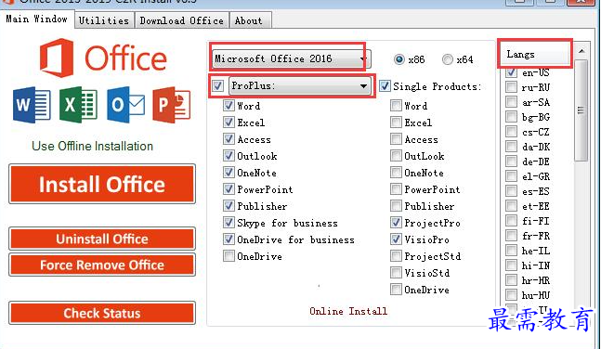Check the cs-CZ language
The height and width of the screenshot is (349, 601).
(511, 132)
